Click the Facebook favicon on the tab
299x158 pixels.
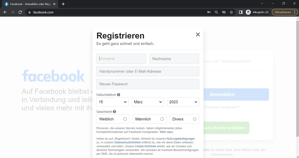[7, 4]
